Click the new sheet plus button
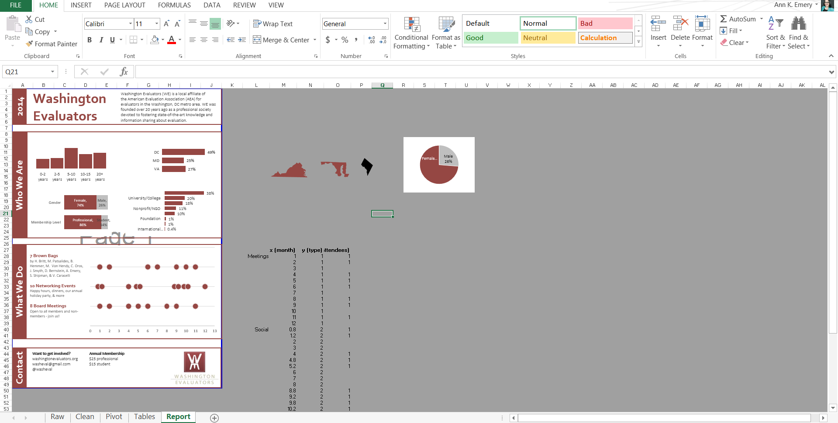Viewport: 838px width, 423px height. click(214, 418)
